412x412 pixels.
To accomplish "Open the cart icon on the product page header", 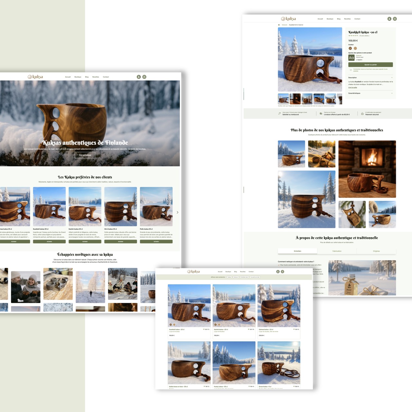I will [395, 19].
